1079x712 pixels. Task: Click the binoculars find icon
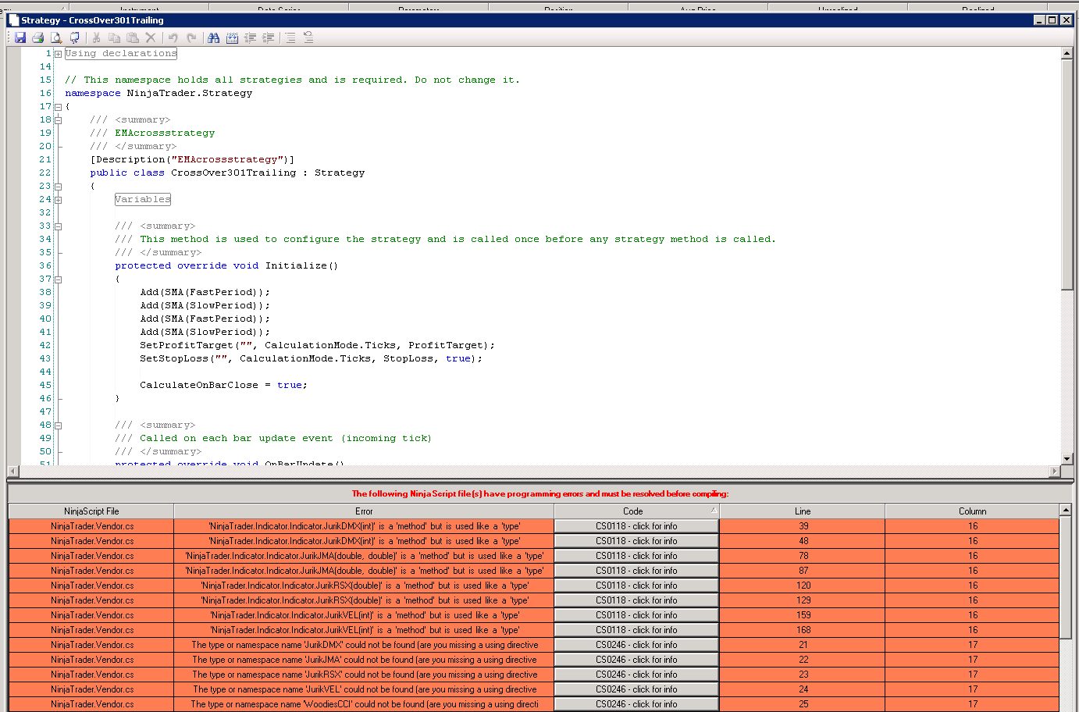coord(213,37)
